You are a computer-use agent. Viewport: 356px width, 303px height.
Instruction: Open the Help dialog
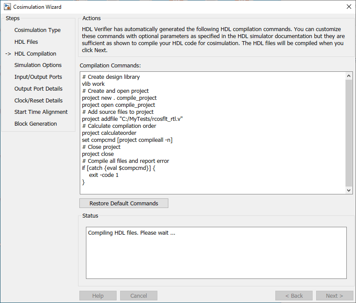pos(97,296)
